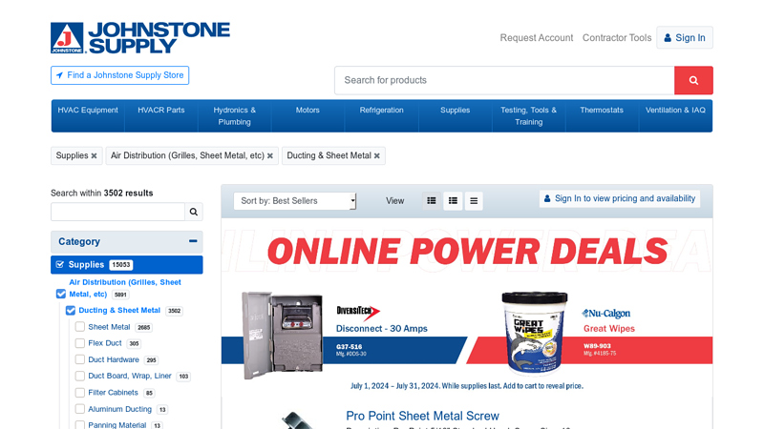Check the Sheet Metal checkbox

pyautogui.click(x=80, y=327)
